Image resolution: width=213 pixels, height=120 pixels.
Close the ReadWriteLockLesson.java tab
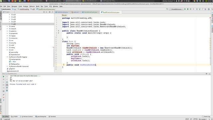120,12
